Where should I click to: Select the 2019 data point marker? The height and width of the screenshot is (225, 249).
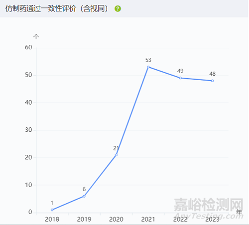click(x=84, y=196)
